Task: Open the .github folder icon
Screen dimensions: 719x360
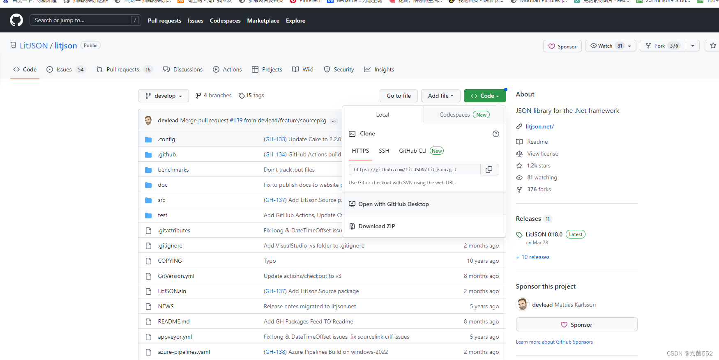Action: click(x=148, y=155)
